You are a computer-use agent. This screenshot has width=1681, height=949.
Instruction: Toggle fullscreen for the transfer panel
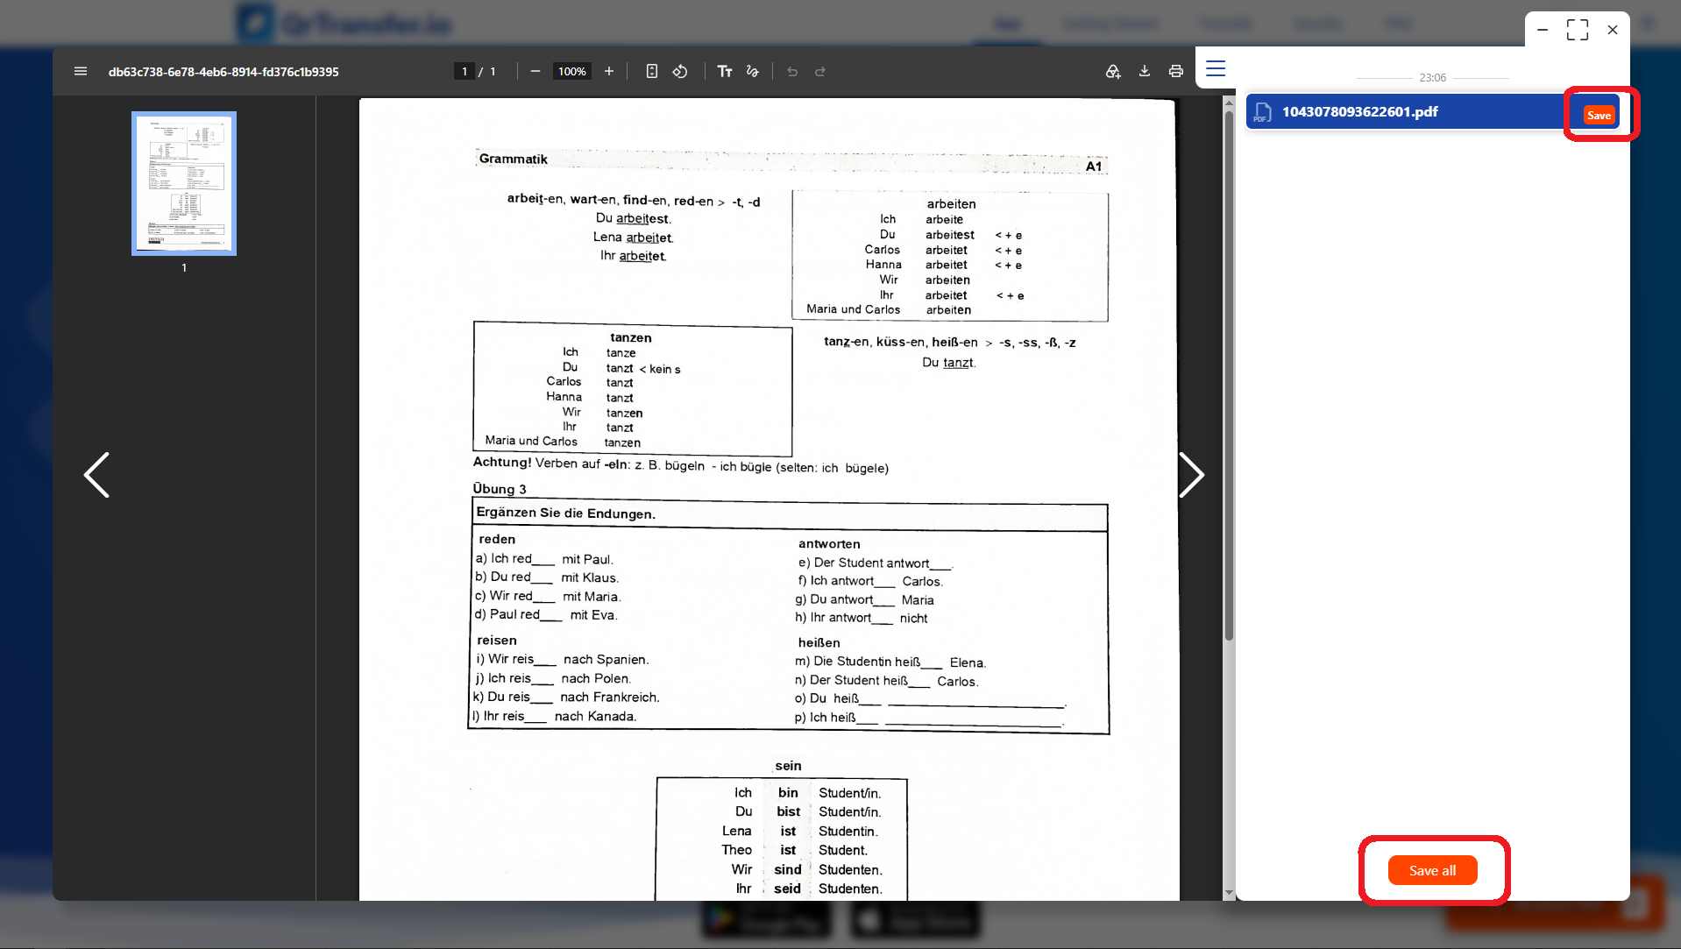click(1578, 30)
